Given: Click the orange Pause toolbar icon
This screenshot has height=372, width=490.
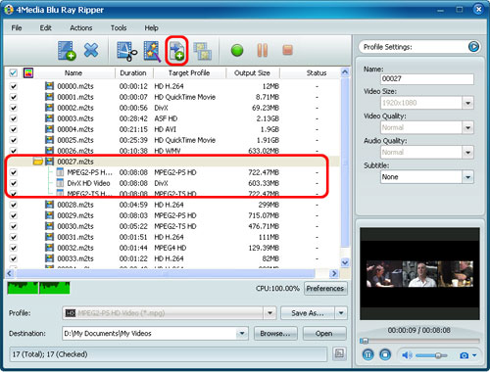Looking at the screenshot, I should [263, 51].
